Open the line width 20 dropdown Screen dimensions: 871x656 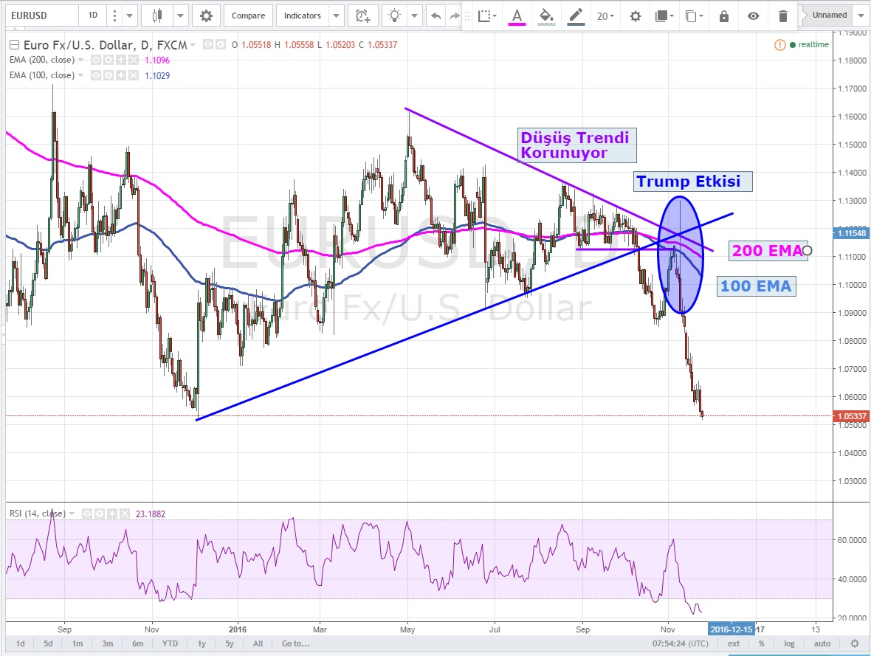coord(606,15)
